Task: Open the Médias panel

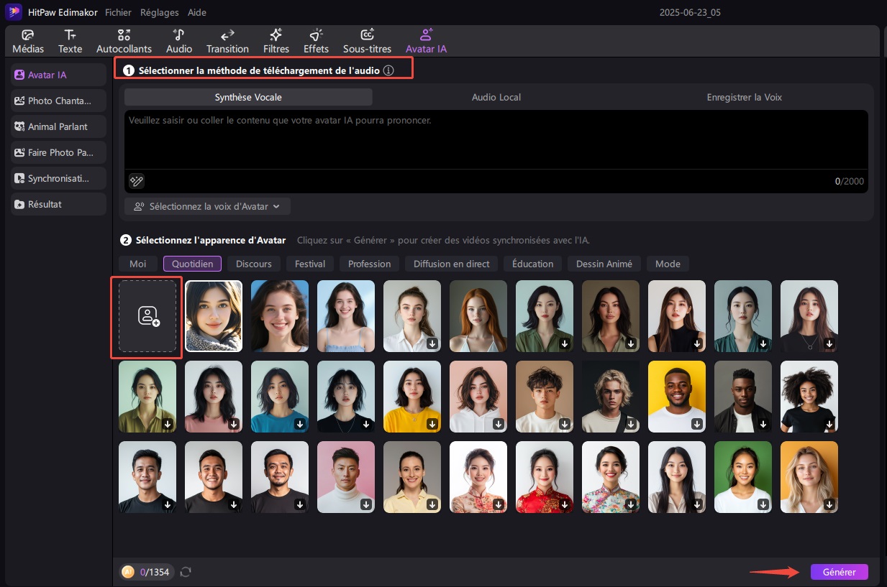Action: 28,42
